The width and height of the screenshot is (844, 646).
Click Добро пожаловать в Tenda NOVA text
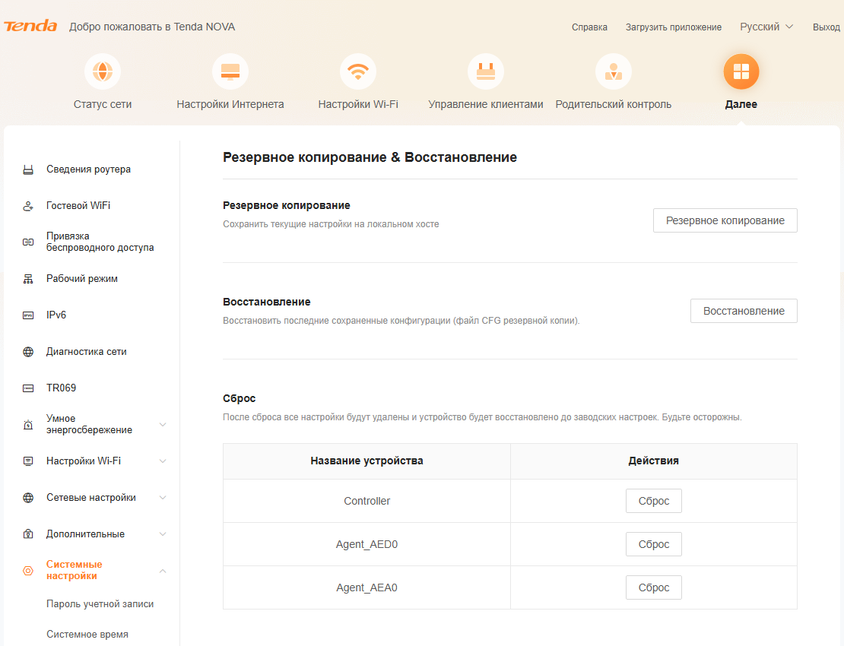(152, 27)
